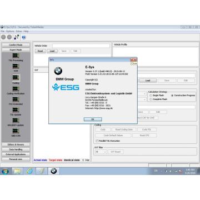Viewport: 200px width, 200px height.
Task: Select Single Flash calculation strategy
Action: coord(151,96)
